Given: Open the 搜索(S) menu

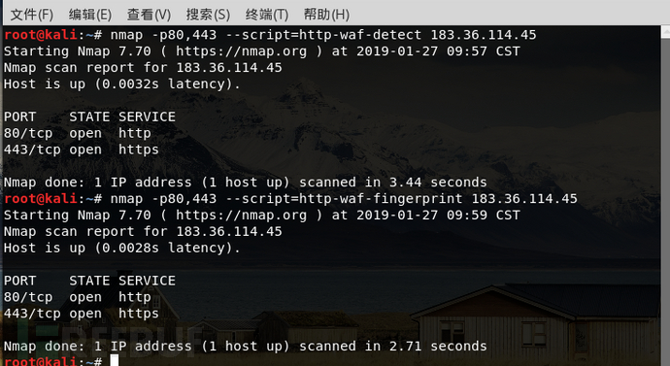Looking at the screenshot, I should 208,15.
